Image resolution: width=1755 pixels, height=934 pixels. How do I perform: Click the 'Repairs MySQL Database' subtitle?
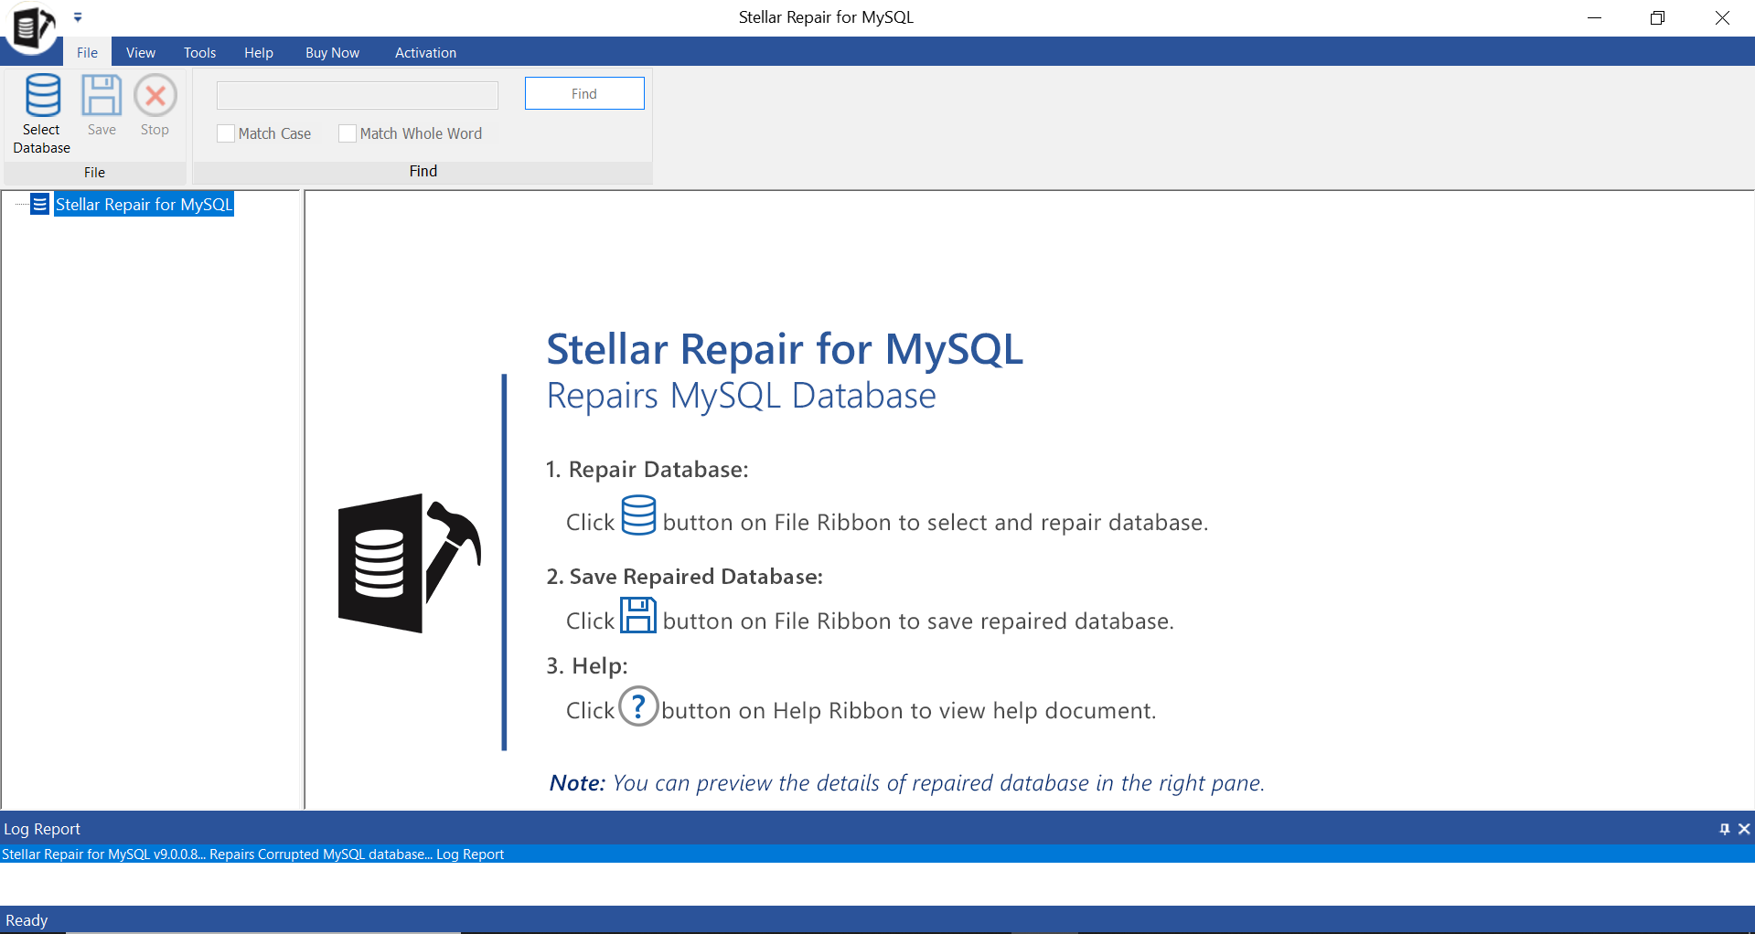click(x=742, y=396)
